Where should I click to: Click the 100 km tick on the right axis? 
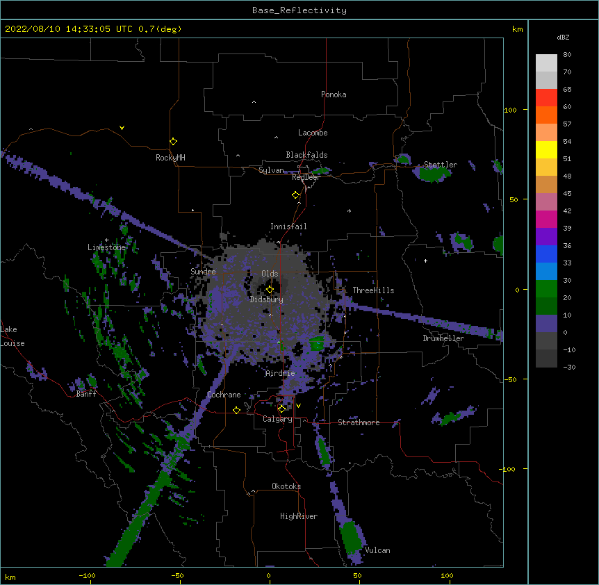coord(510,110)
